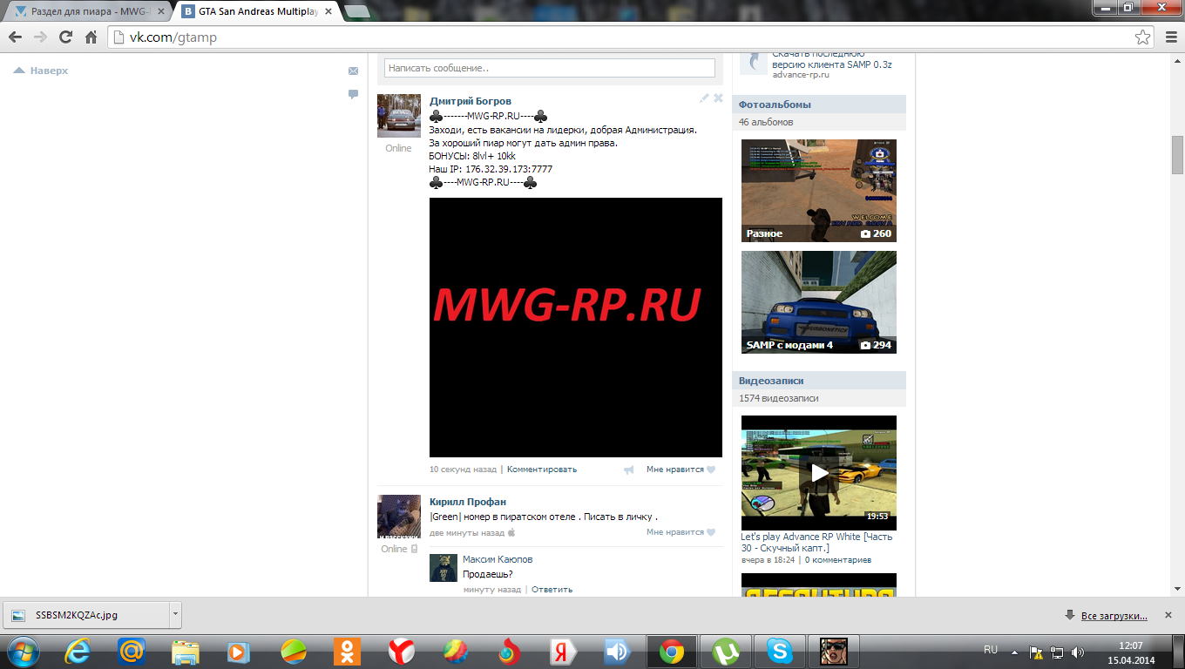Screen dimensions: 1185x669
Task: Click the Написать сообщение input field
Action: pyautogui.click(x=550, y=68)
